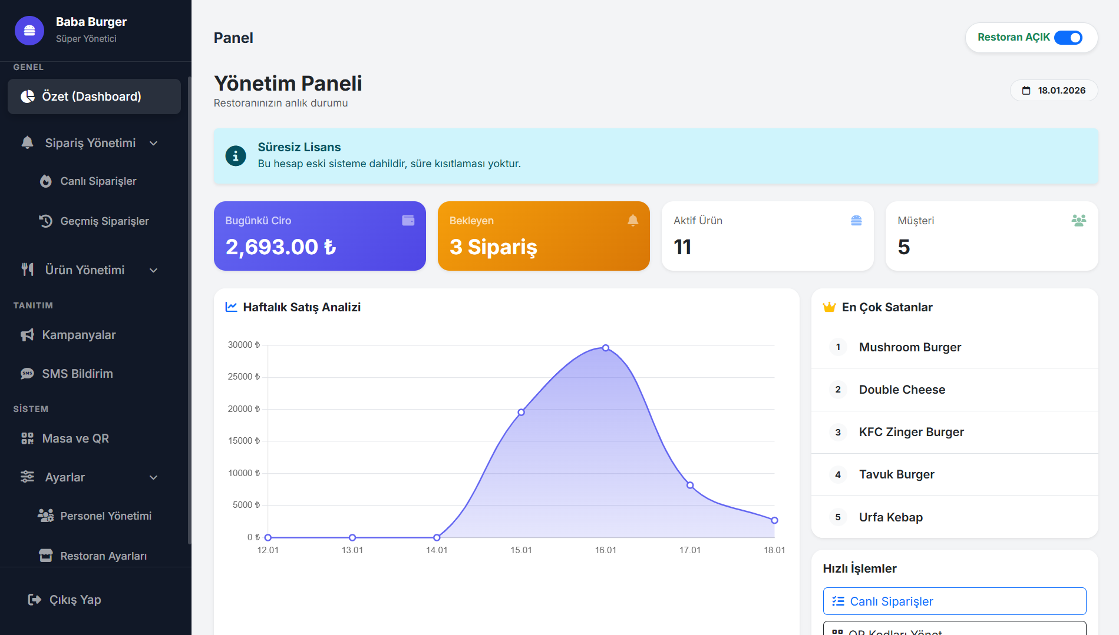
Task: Click the Personel Yönetimi people icon
Action: pos(46,516)
